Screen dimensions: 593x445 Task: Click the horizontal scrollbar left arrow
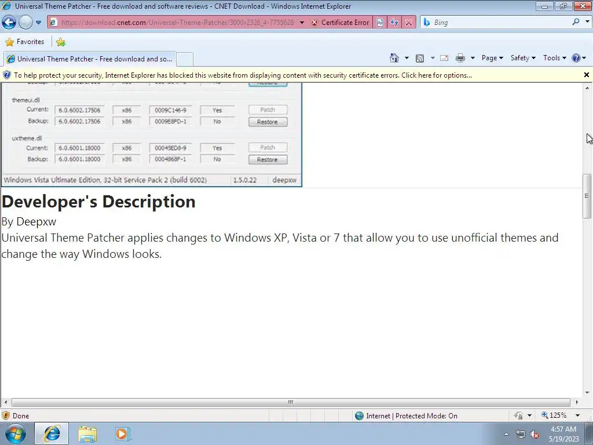(6, 402)
